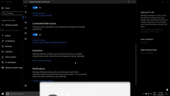Click the network icon in system tray
Screen dimensions: 170x96
click(149, 94)
